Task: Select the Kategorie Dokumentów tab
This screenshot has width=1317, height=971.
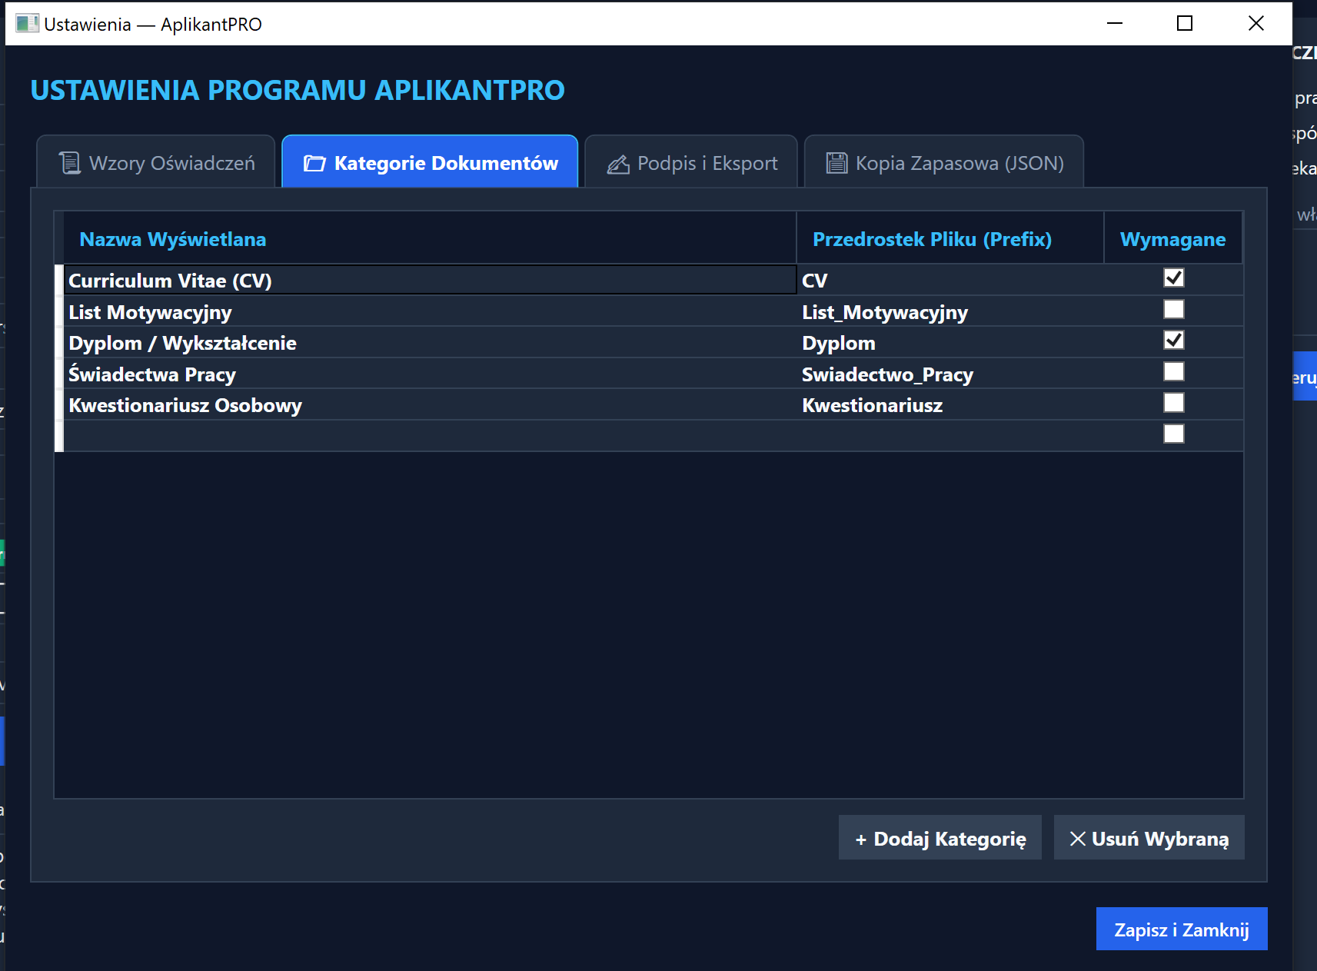Action: pyautogui.click(x=430, y=162)
